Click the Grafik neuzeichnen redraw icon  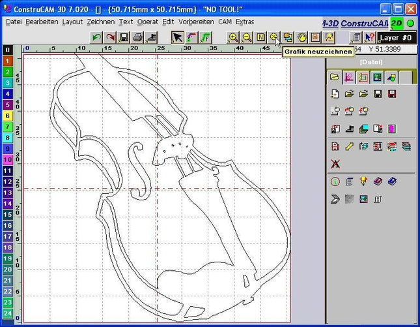[x=275, y=37]
